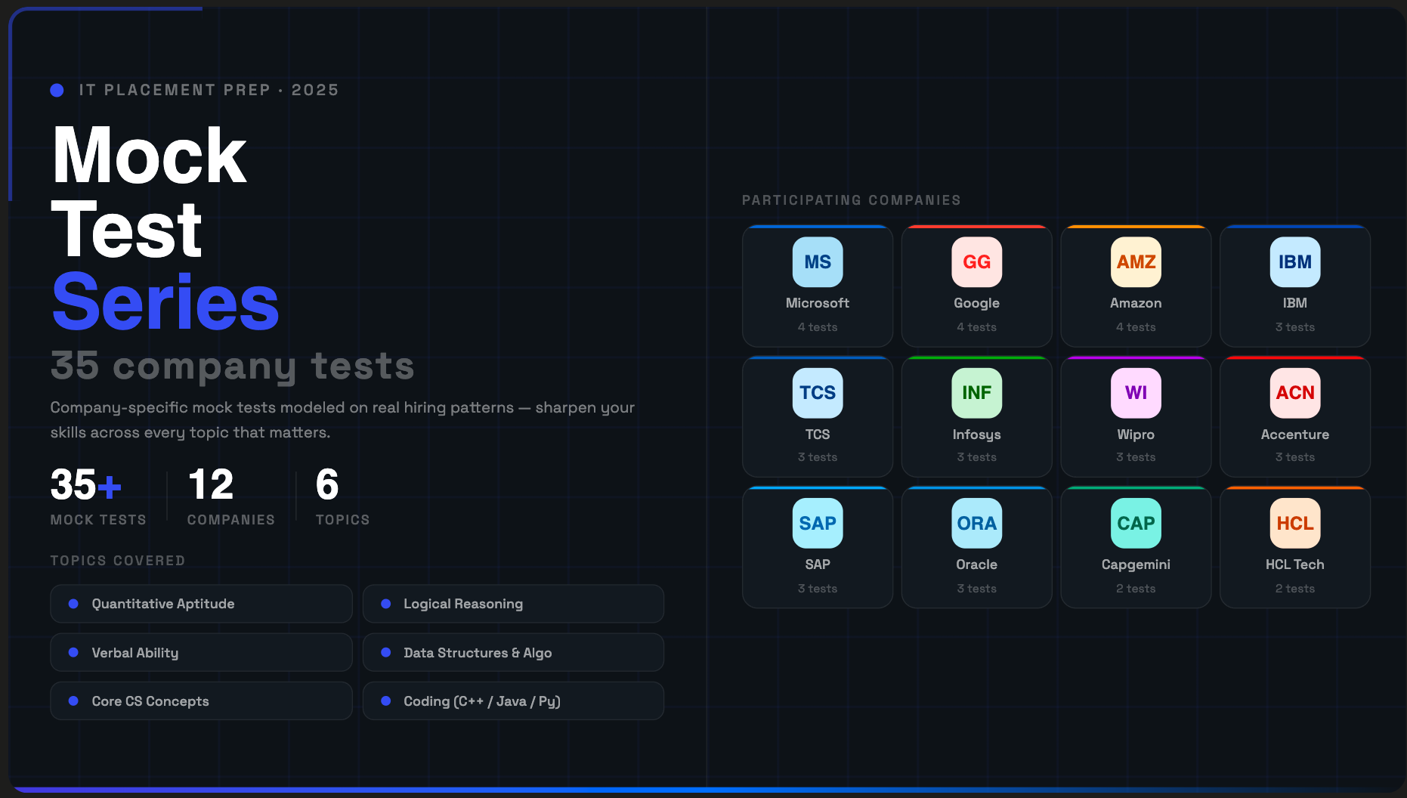
Task: Click the 'COMPANIES' stat label
Action: (231, 520)
